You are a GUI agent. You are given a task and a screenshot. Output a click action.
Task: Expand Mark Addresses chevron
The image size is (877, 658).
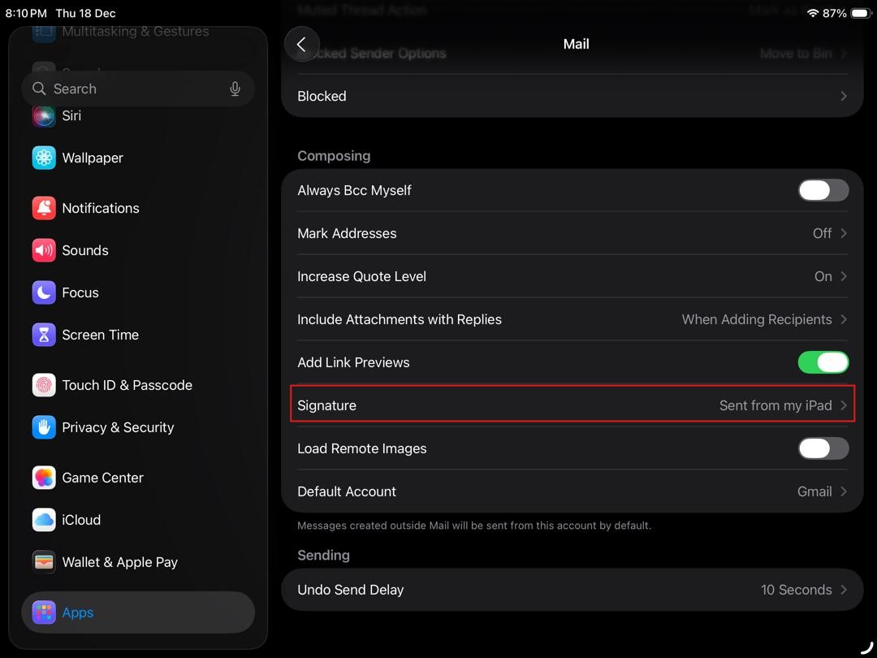843,233
